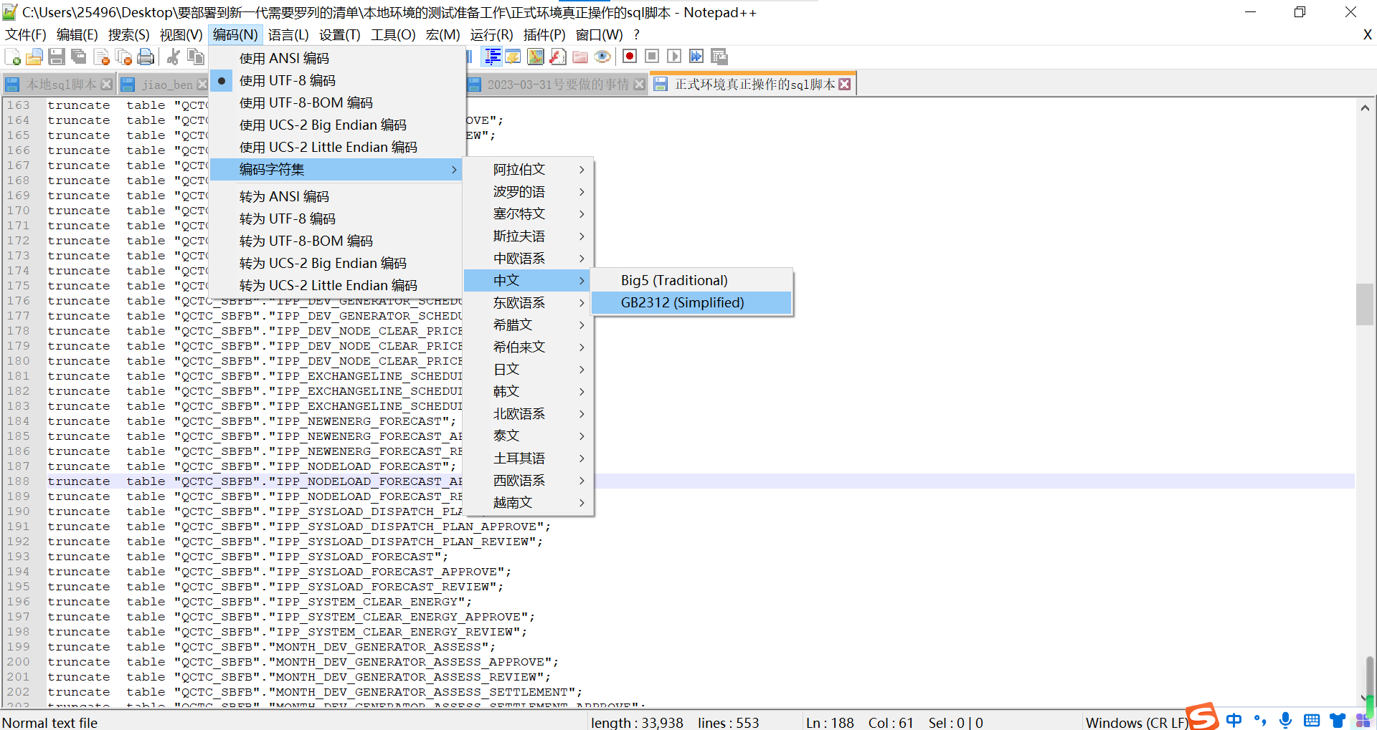The image size is (1377, 730).
Task: Expand the 西欧语系 submenu
Action: (x=529, y=480)
